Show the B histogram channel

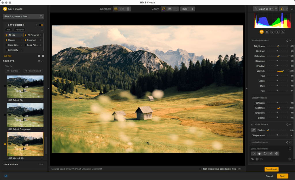point(277,32)
